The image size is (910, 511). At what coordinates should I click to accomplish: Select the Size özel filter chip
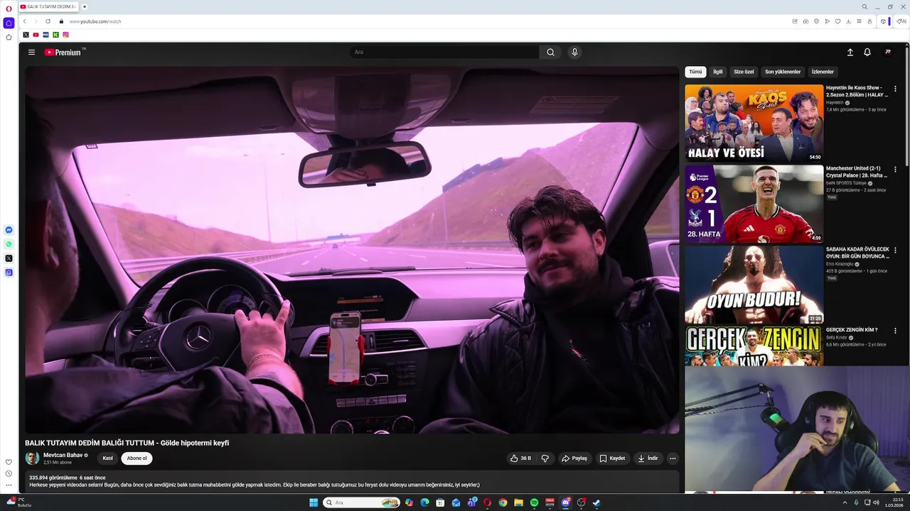(744, 72)
